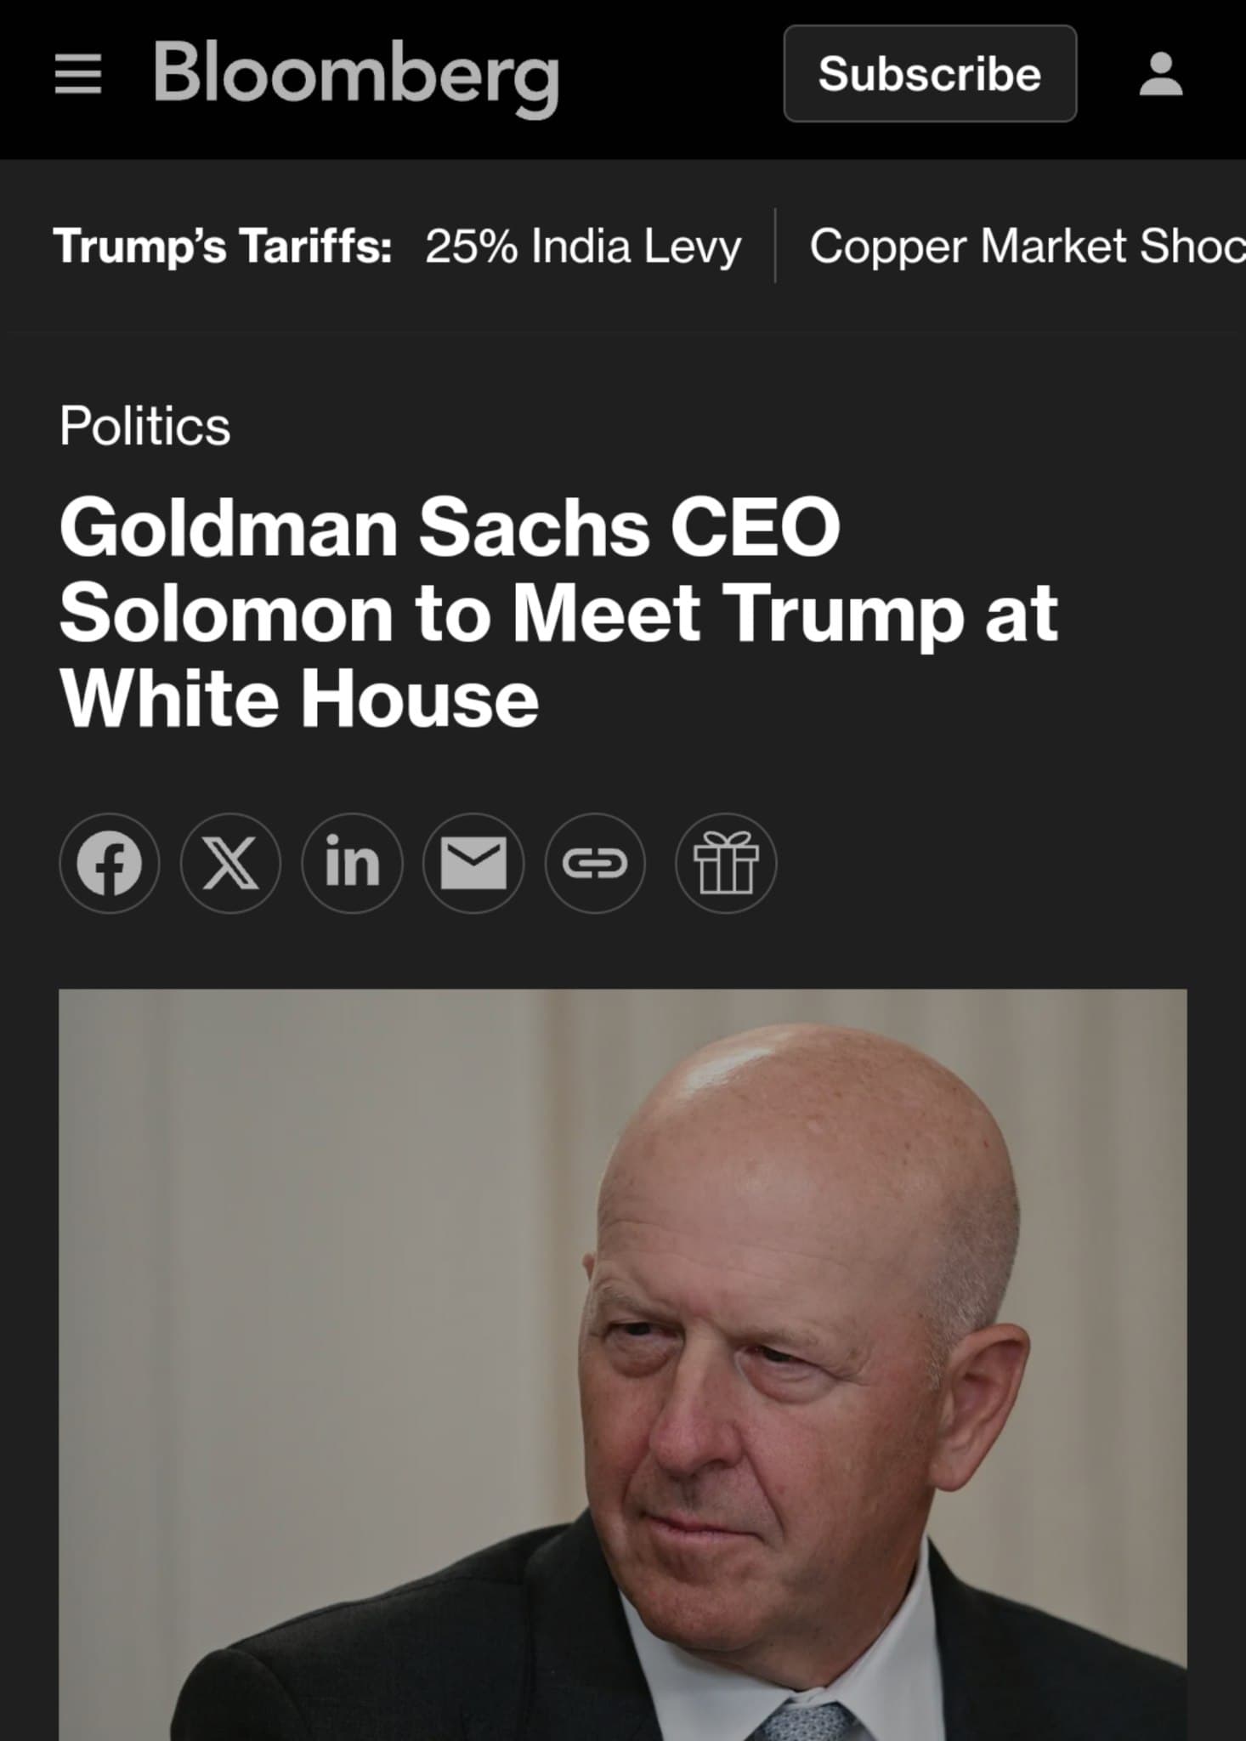Open the 25% India Levy story
Viewport: 1246px width, 1741px height.
tap(583, 247)
